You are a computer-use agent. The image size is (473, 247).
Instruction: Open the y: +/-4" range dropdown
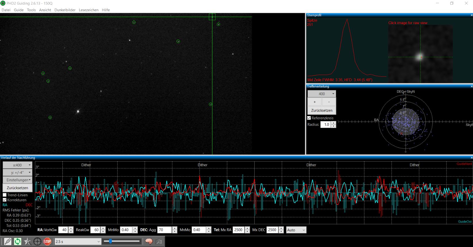pyautogui.click(x=18, y=173)
